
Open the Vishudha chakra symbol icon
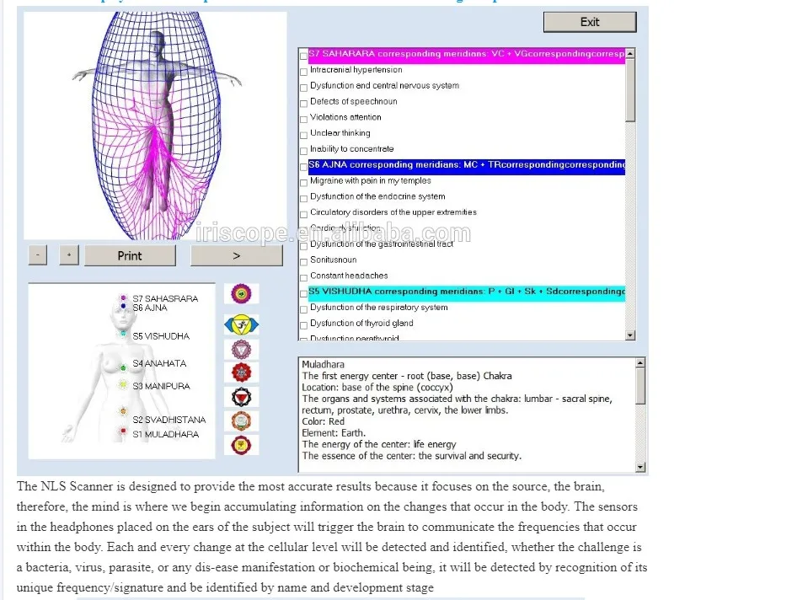[241, 350]
